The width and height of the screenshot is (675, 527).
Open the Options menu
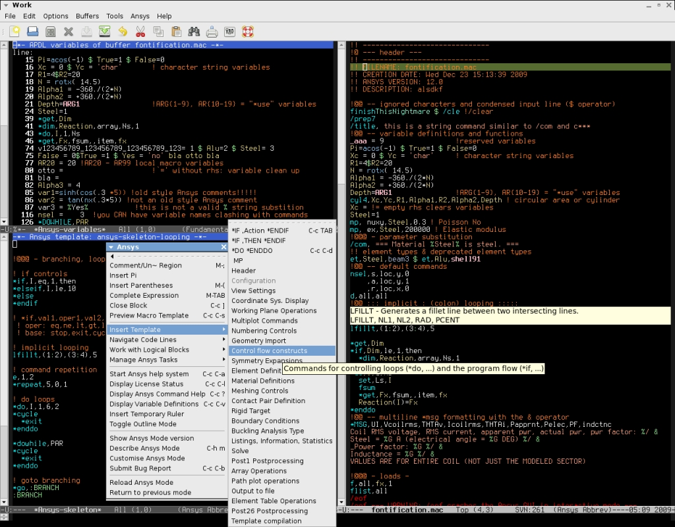tap(55, 16)
